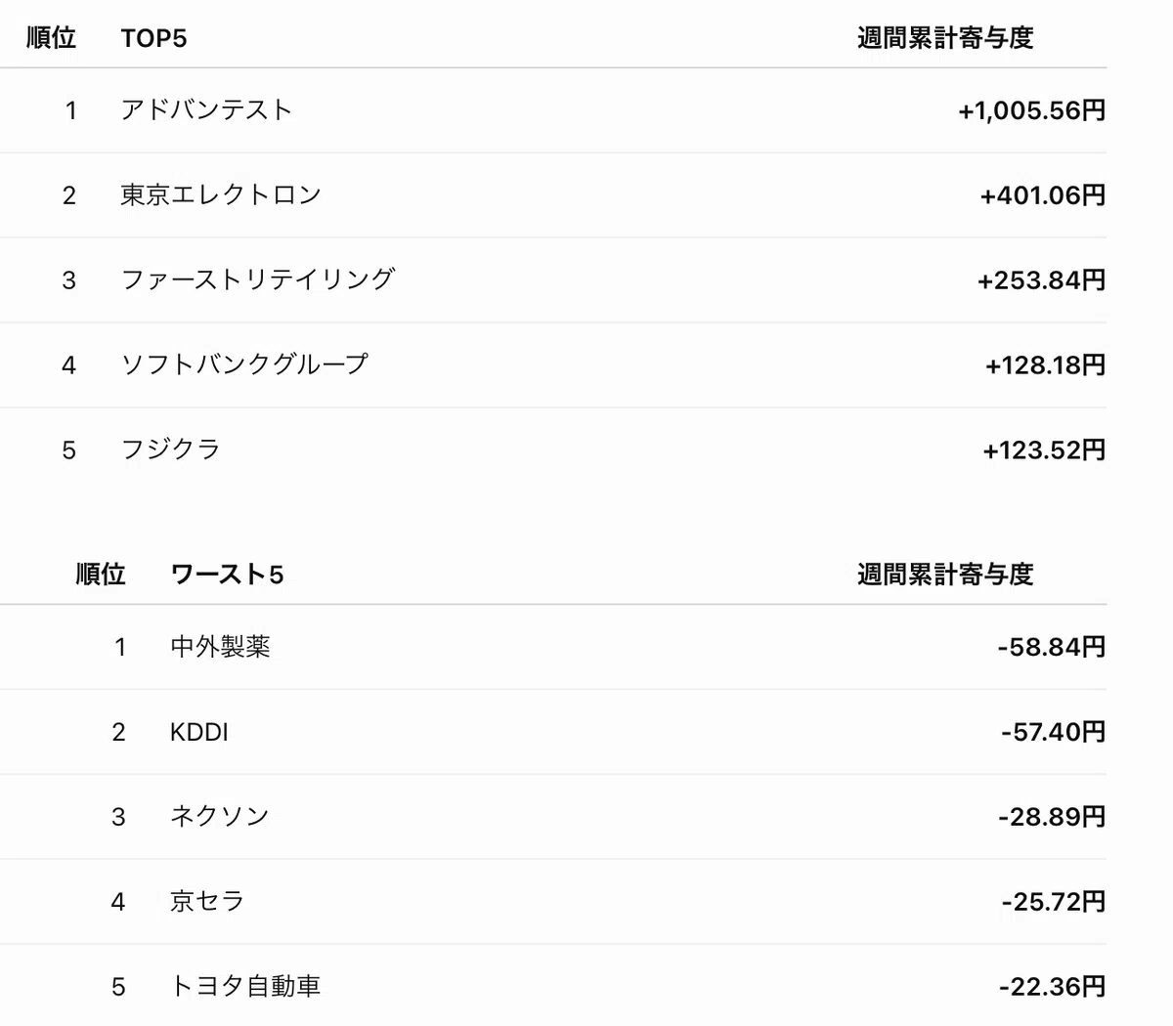This screenshot has height=1026, width=1173.
Task: Open the ソフトバンクグループ stock entry
Action: tap(244, 364)
